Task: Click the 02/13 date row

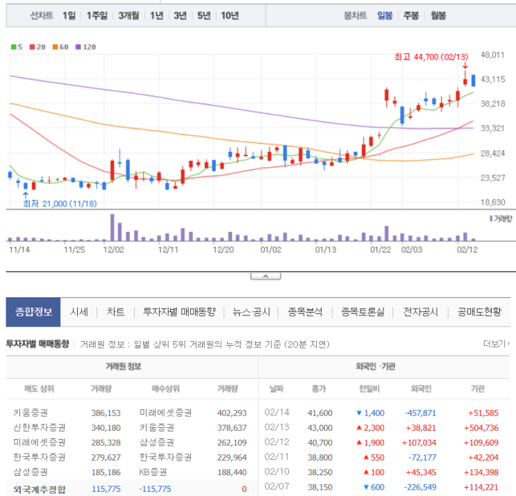Action: coord(277,427)
